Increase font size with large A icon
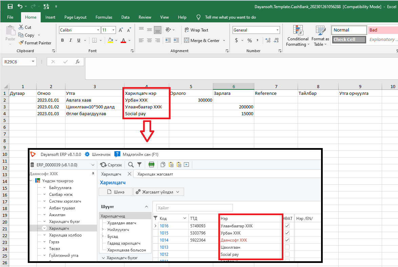Screen dimensions: 398x267 121,30
